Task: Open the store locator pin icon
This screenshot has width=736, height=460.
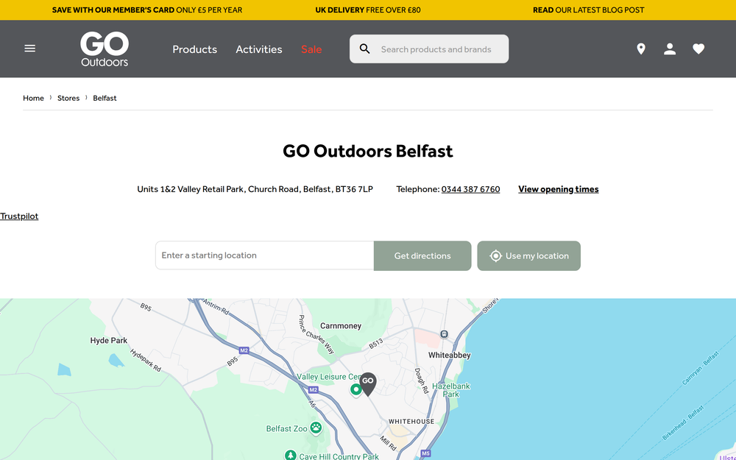Action: [x=641, y=49]
